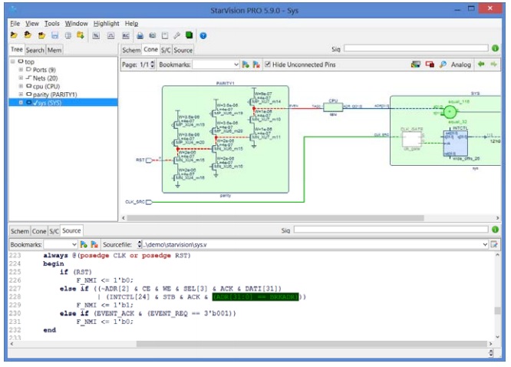The image size is (511, 367).
Task: Click the Print toolbar icon
Action: (140, 35)
